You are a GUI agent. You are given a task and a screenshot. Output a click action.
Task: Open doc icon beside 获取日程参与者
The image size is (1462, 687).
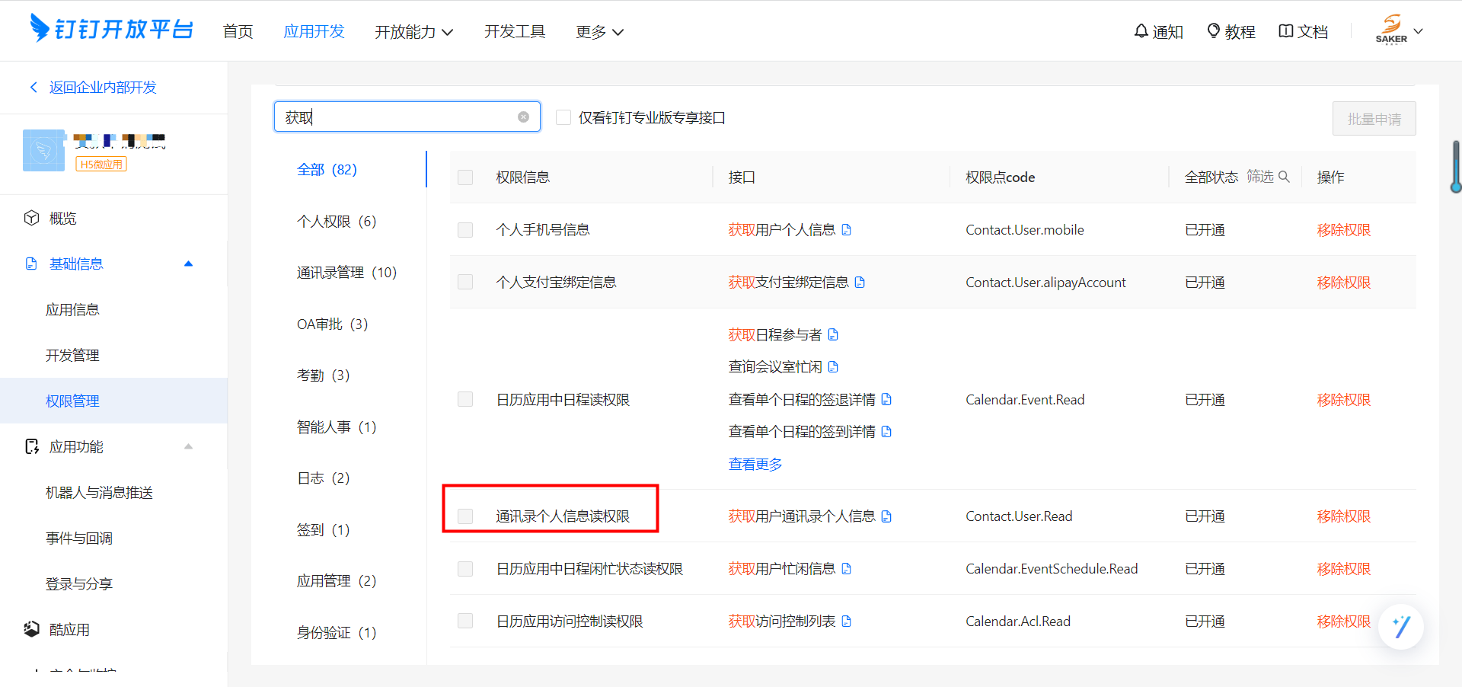tap(833, 335)
